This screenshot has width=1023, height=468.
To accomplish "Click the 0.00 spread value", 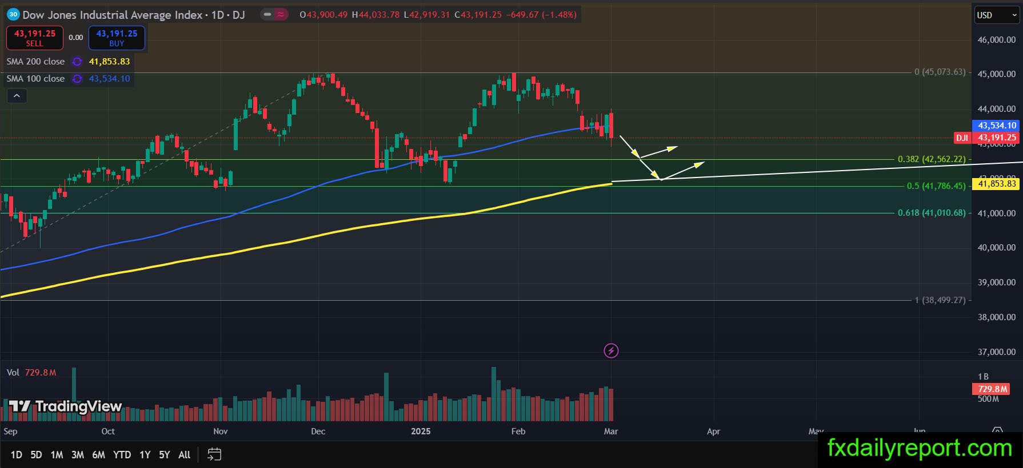I will tap(76, 38).
